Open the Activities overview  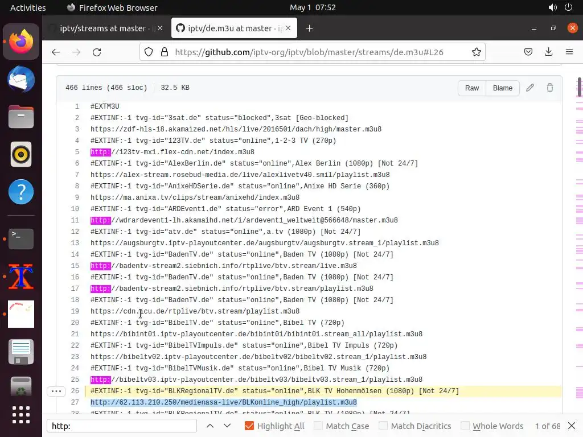[x=28, y=7]
